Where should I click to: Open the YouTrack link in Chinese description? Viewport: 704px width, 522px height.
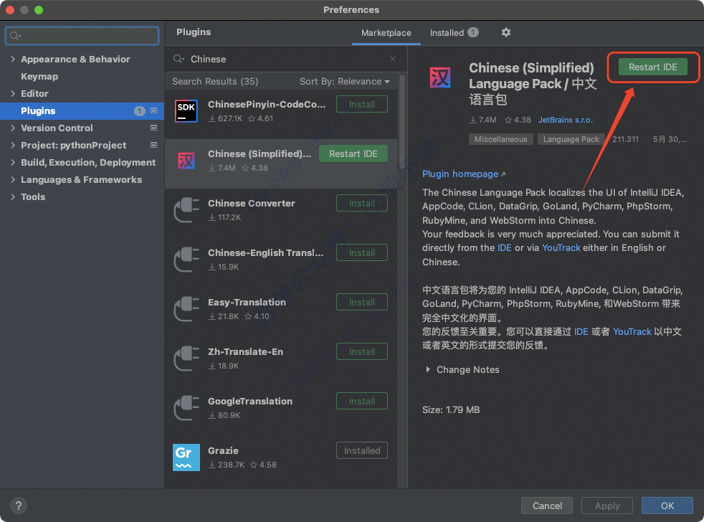pyautogui.click(x=632, y=331)
